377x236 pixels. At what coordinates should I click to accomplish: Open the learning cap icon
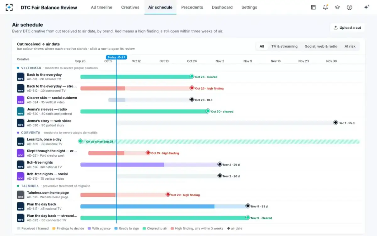pos(337,7)
